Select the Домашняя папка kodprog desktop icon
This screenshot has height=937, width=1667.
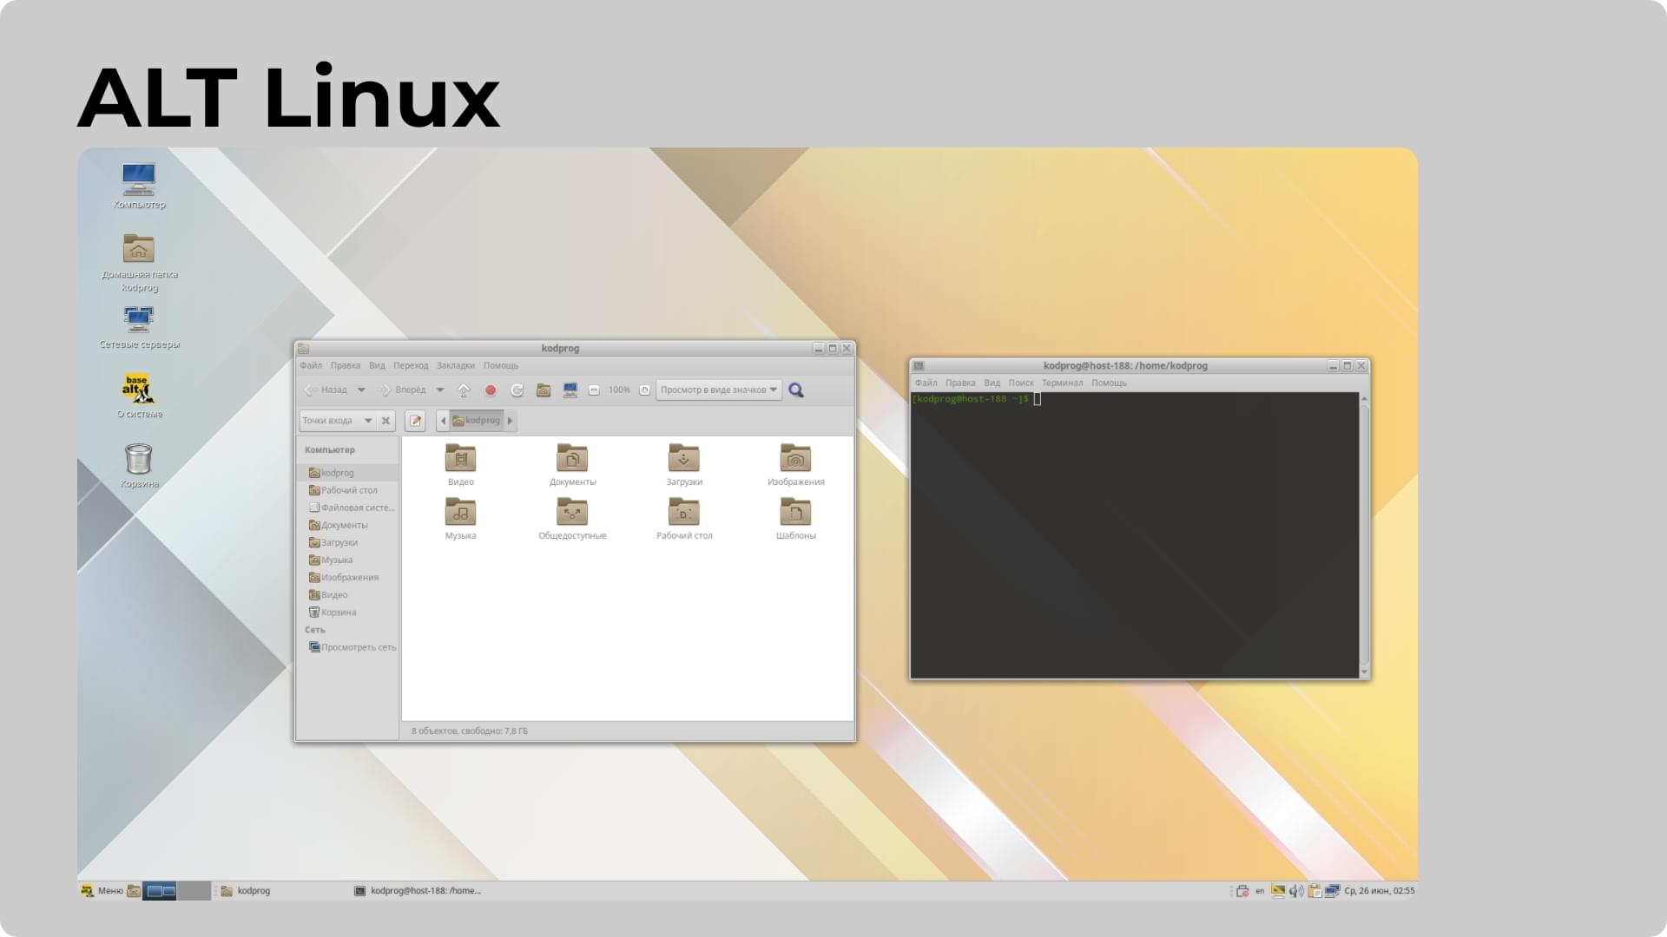[x=139, y=263]
